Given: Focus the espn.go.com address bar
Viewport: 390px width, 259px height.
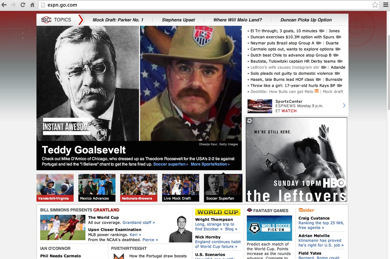Looking at the screenshot, I should pos(209,5).
